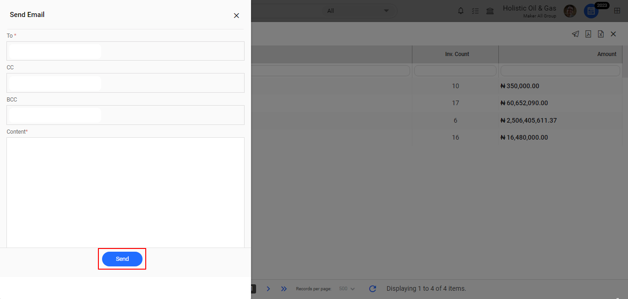Select the amount ₦ 2,506,405,611.37
Viewport: 628px width, 299px height.
(x=529, y=120)
